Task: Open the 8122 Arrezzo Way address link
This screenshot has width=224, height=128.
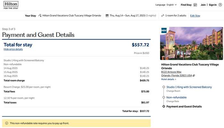Action: [x=171, y=72]
